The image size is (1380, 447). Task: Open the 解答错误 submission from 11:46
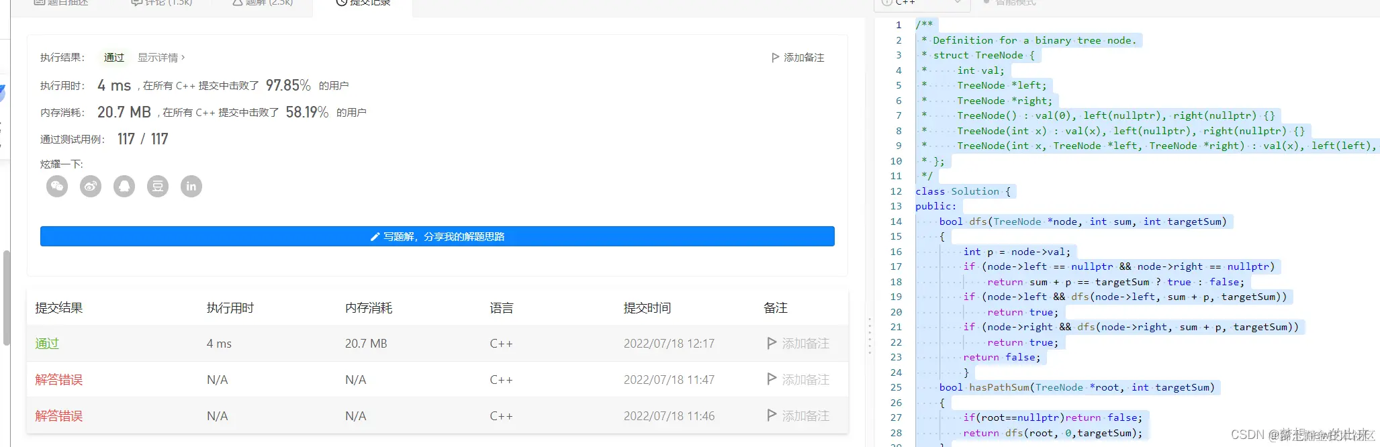[x=59, y=416]
